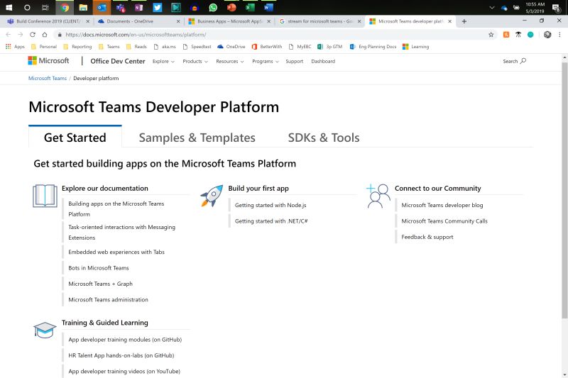Open the Dashboard link in header
This screenshot has width=568, height=378.
[323, 62]
